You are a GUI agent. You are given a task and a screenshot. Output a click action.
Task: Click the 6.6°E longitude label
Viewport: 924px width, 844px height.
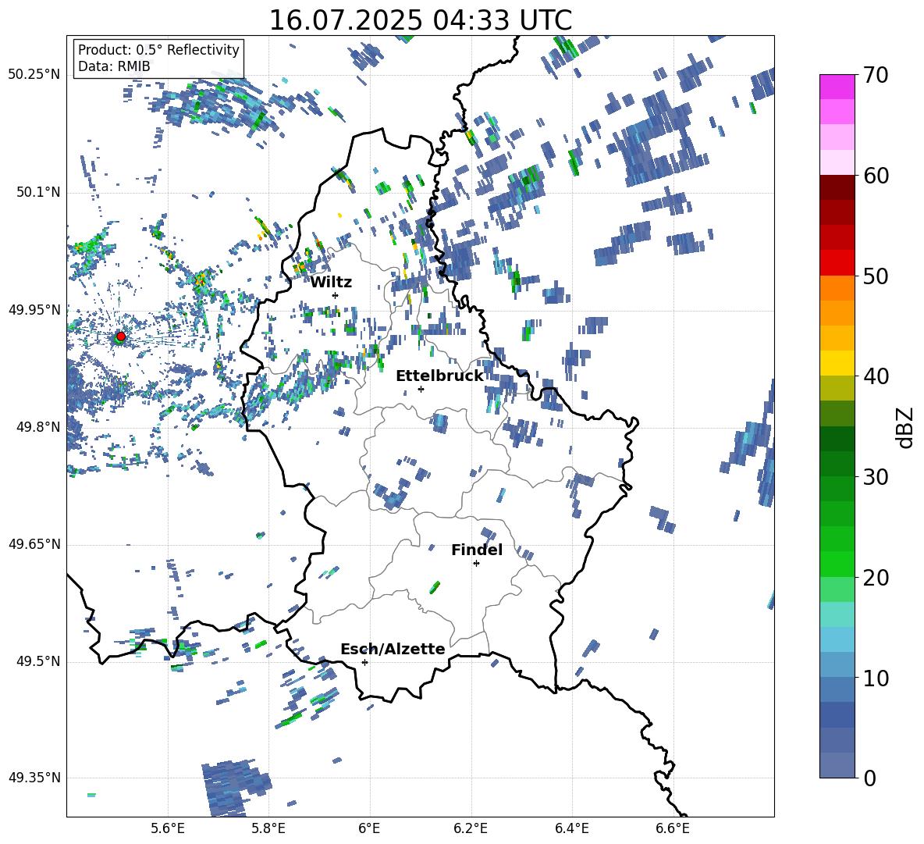pos(673,828)
